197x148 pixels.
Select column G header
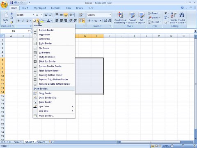[85, 36]
